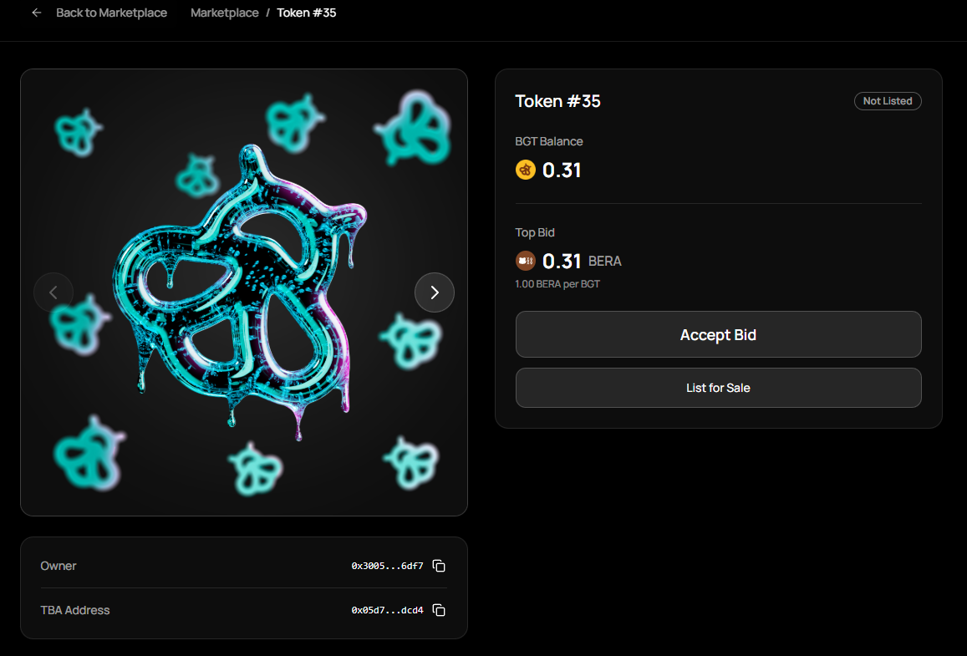Open the Marketplace breadcrumb
Image resolution: width=967 pixels, height=656 pixels.
(224, 13)
